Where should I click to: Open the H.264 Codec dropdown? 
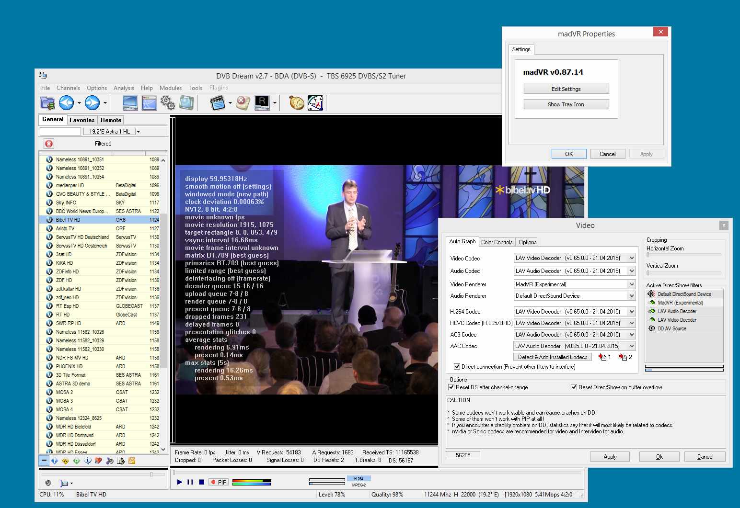[x=575, y=312]
